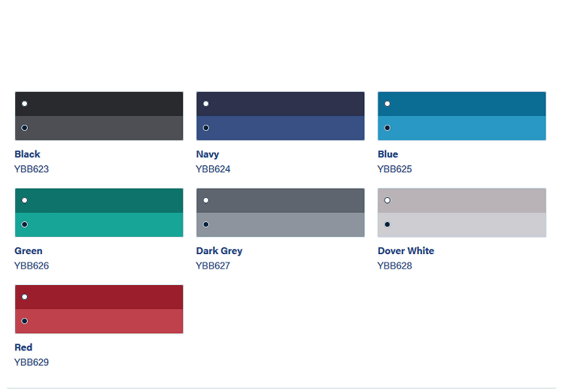Screen dimensions: 562x391
Task: Click the dot on lighter Dark Grey strip
Action: coord(206,224)
